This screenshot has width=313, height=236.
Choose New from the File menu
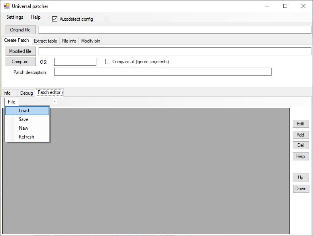pos(27,128)
